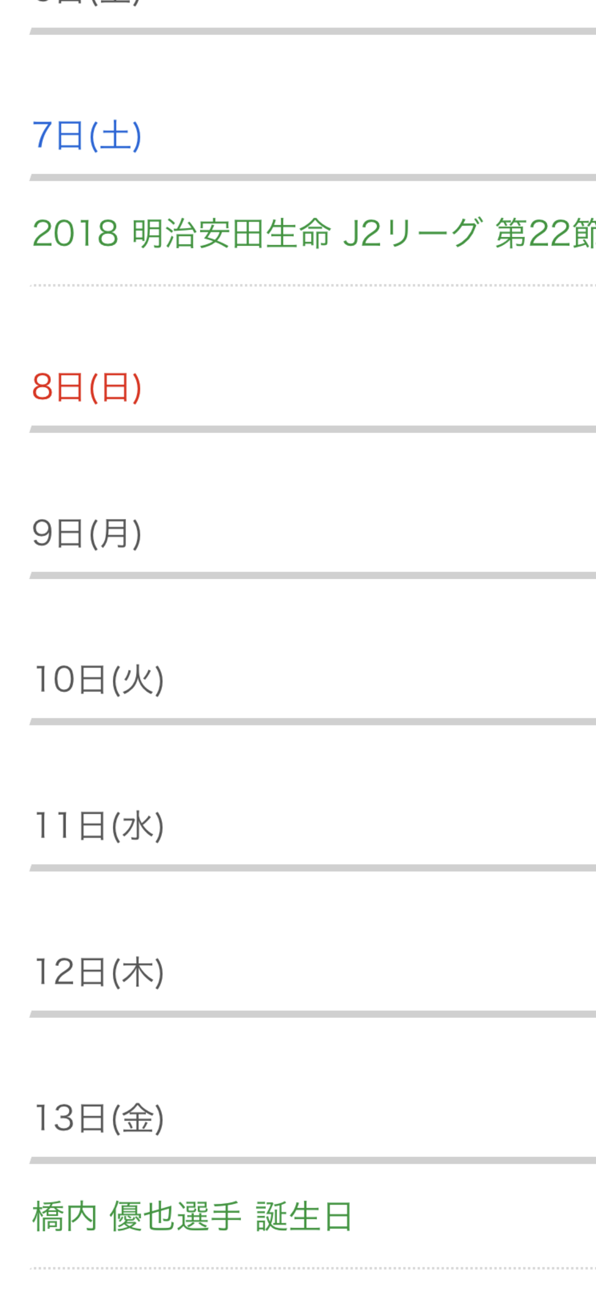Tap the red 8日(日) date heading
The image size is (596, 1290).
pos(87,387)
